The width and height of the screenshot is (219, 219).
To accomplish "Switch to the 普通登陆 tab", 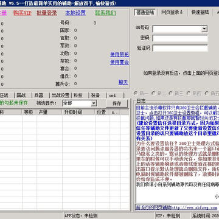I will tap(145, 12).
